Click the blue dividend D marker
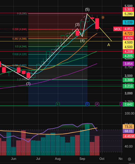Screen dimensions: 135x164 87,104
